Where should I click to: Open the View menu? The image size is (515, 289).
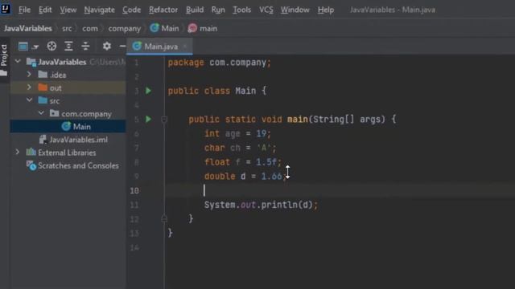click(68, 10)
